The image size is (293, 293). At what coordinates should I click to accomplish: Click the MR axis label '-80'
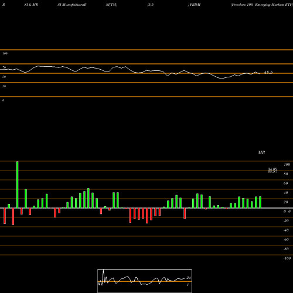click(286, 249)
